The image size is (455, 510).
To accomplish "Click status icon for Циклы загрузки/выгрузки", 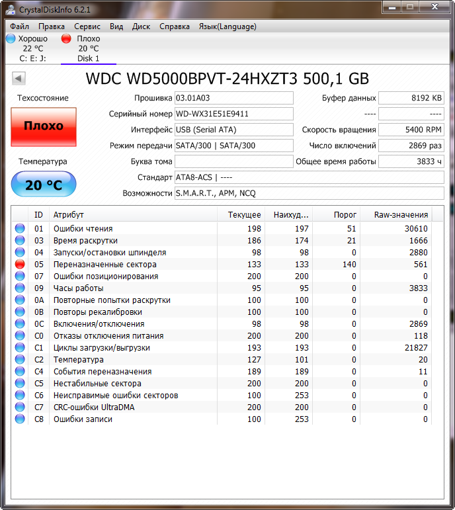I will coord(20,347).
